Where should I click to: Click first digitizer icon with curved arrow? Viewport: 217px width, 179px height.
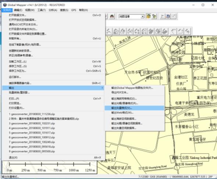[109, 31]
